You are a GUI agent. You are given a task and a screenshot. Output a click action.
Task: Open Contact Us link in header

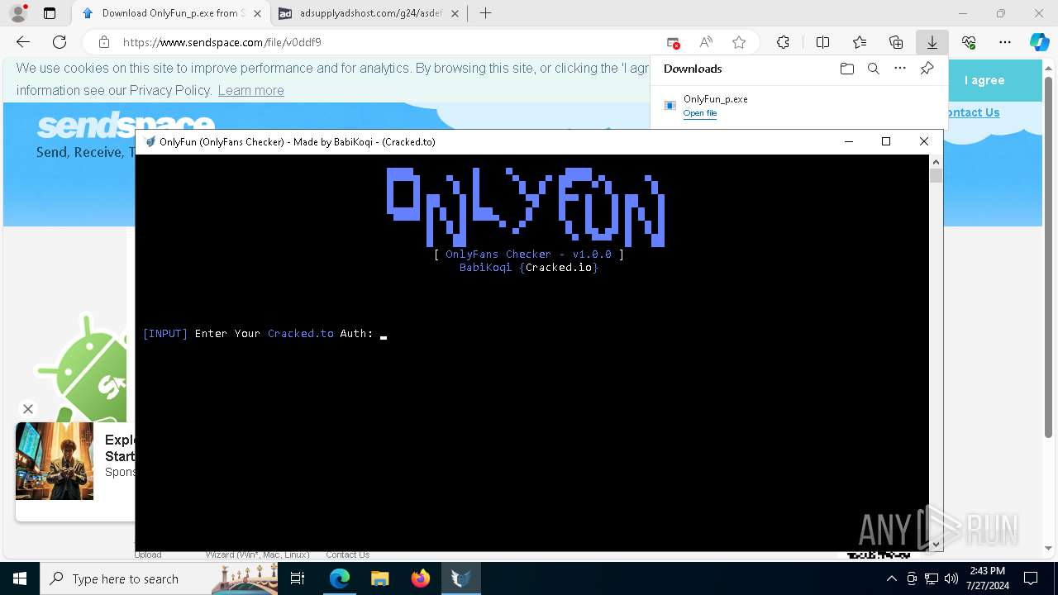click(x=971, y=112)
